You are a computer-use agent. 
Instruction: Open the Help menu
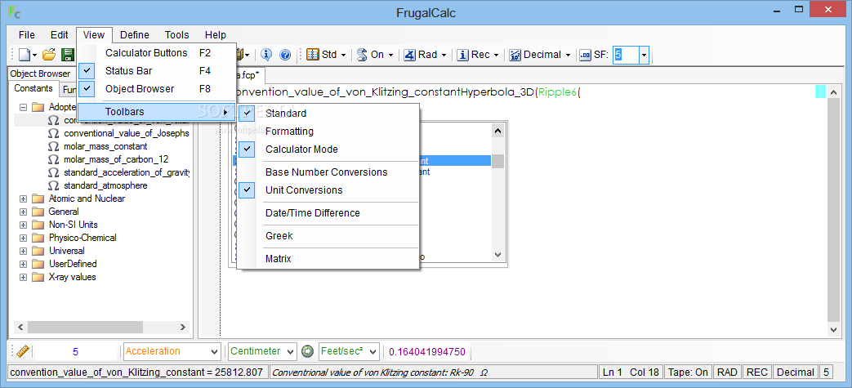tap(216, 35)
